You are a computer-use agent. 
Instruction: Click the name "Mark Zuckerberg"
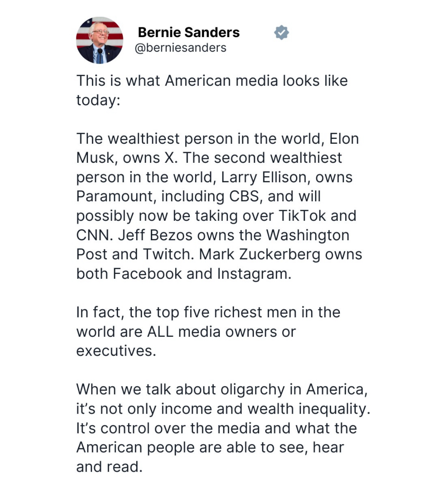pyautogui.click(x=260, y=254)
